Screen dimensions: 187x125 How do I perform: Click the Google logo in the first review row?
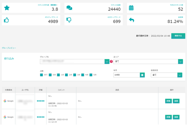5,101
